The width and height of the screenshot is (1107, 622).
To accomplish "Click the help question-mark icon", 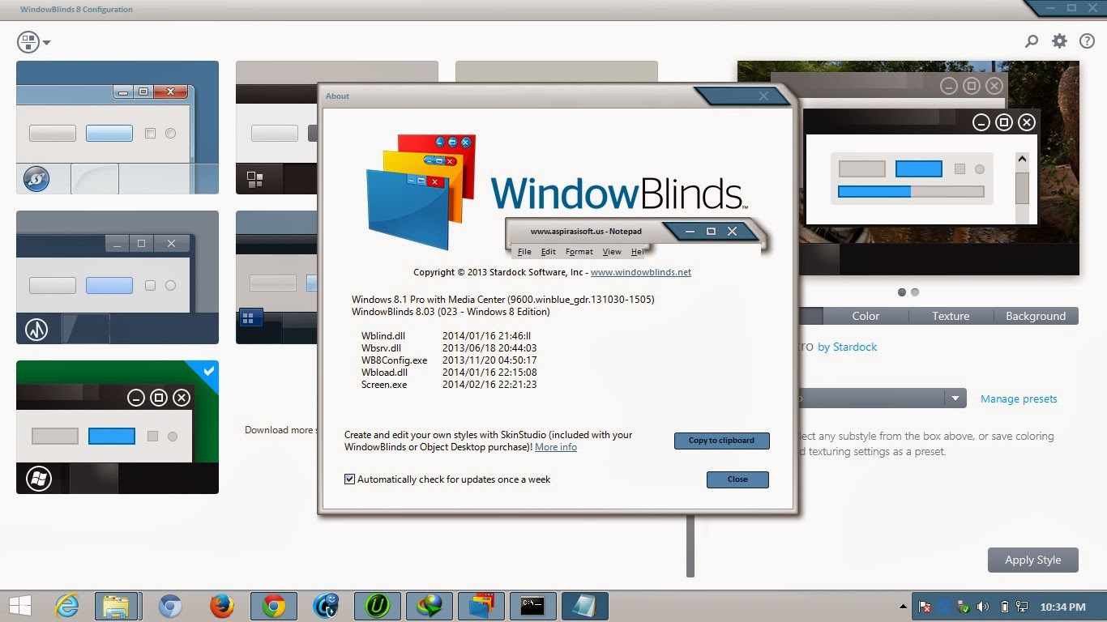I will (1087, 40).
